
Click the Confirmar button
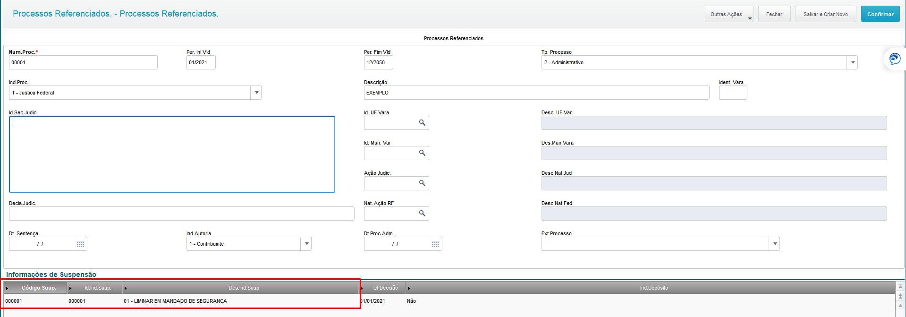[x=881, y=14]
